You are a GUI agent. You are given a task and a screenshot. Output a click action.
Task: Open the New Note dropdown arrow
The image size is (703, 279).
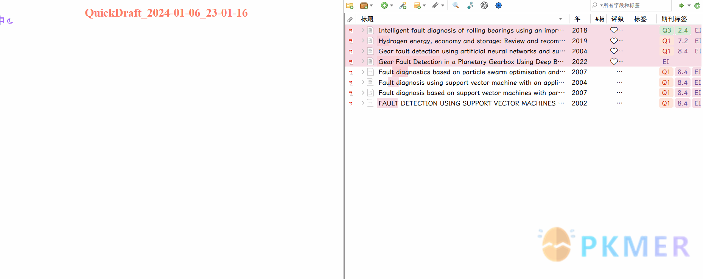(x=425, y=6)
